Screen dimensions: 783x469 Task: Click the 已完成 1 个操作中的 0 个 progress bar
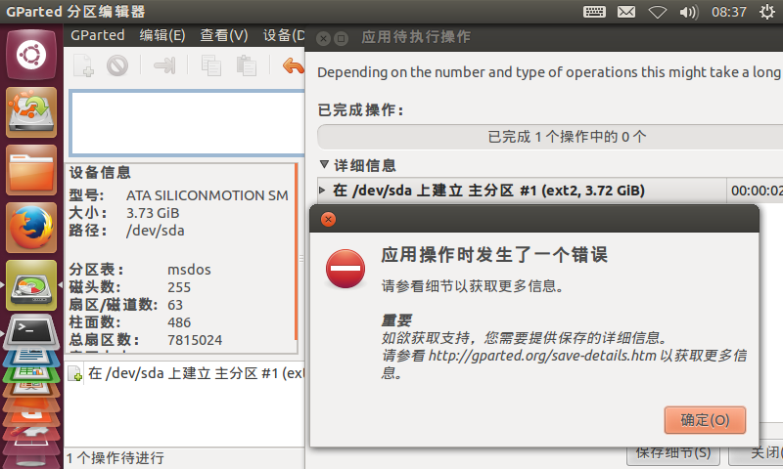(x=550, y=137)
